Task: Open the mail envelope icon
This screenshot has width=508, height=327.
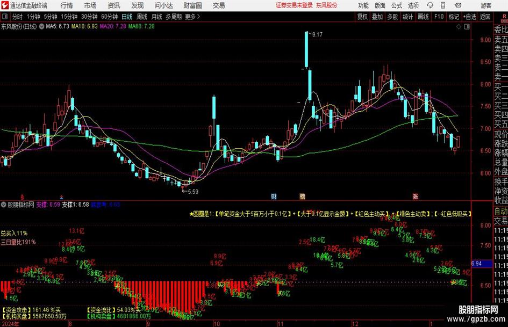Action: (x=458, y=5)
